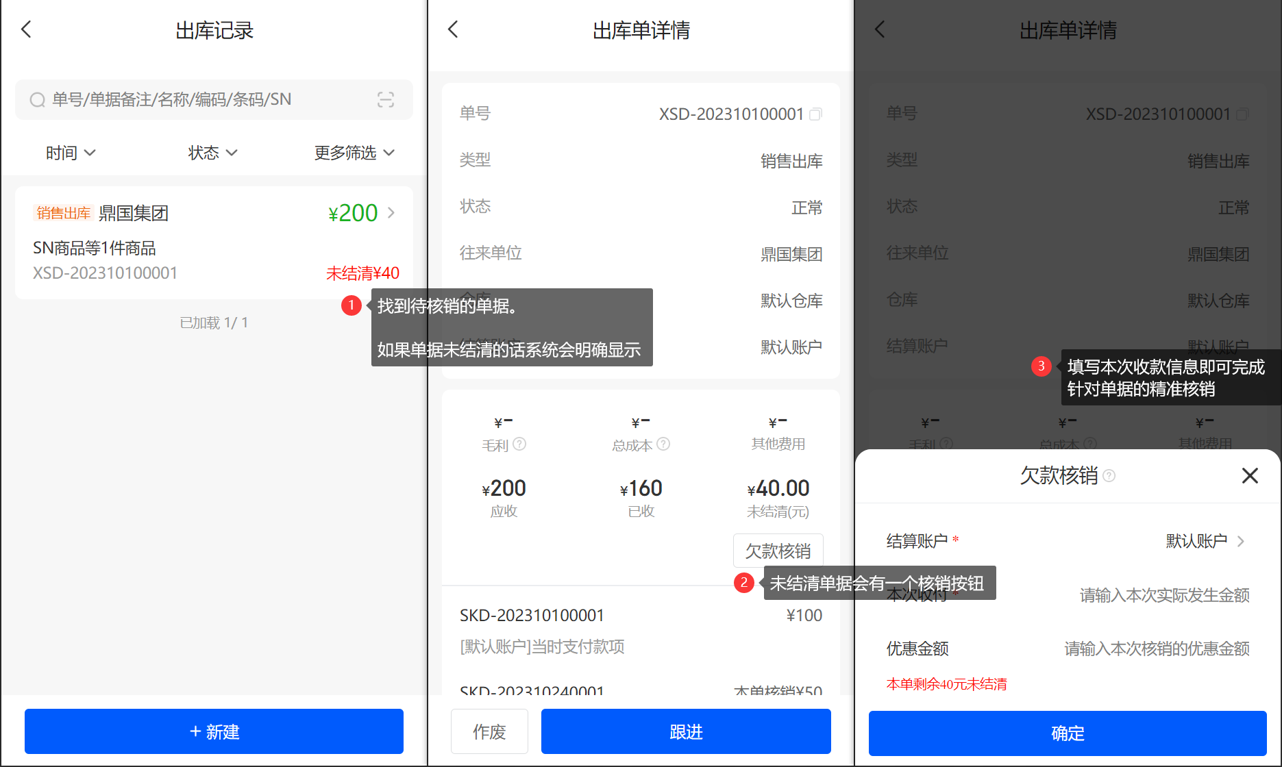
Task: Click the 欠款核销 button
Action: click(x=778, y=551)
